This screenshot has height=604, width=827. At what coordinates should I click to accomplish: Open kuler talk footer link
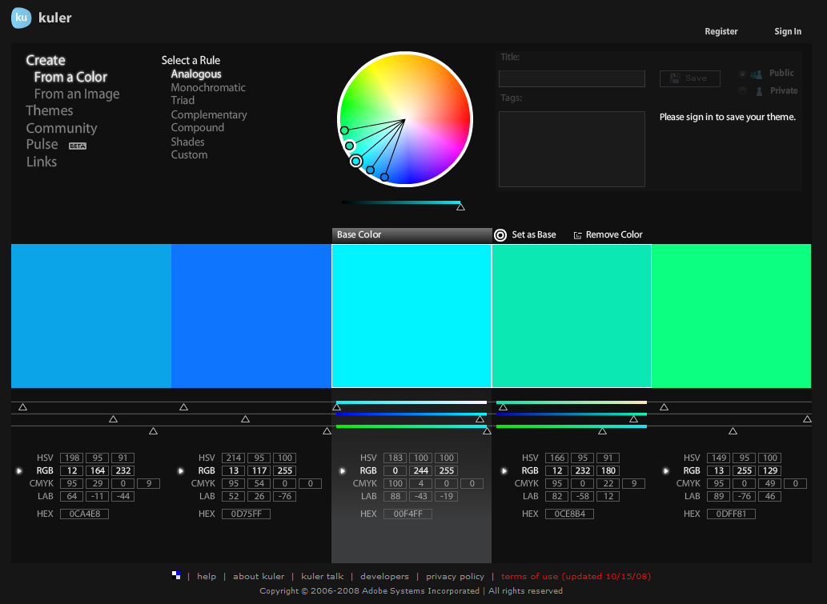[x=323, y=577]
